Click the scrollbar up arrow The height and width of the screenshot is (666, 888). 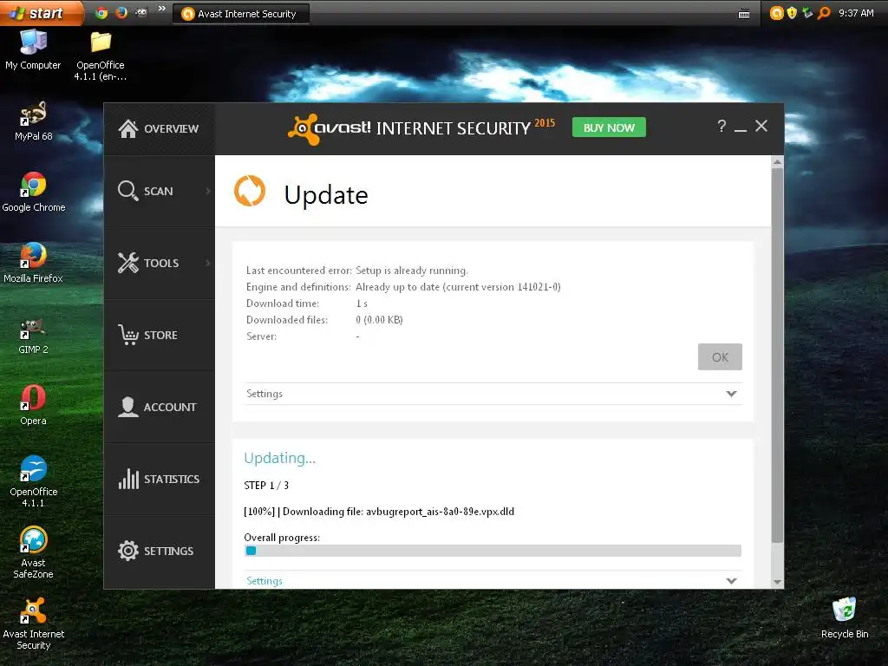point(777,162)
